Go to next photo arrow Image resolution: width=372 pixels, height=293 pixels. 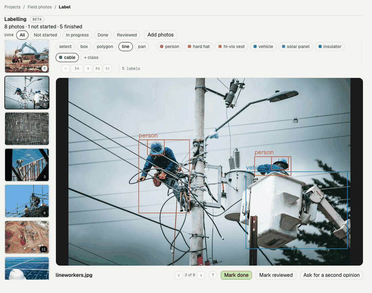(x=201, y=275)
